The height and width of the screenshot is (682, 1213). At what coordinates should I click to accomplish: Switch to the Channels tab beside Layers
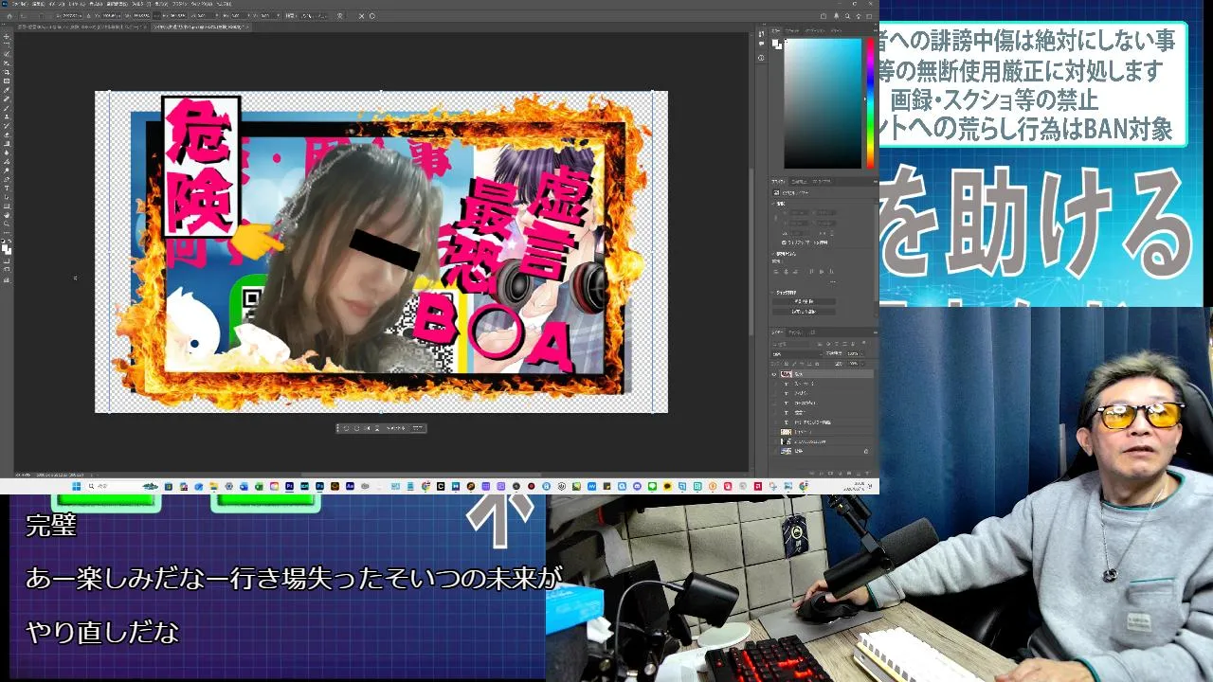(x=795, y=332)
